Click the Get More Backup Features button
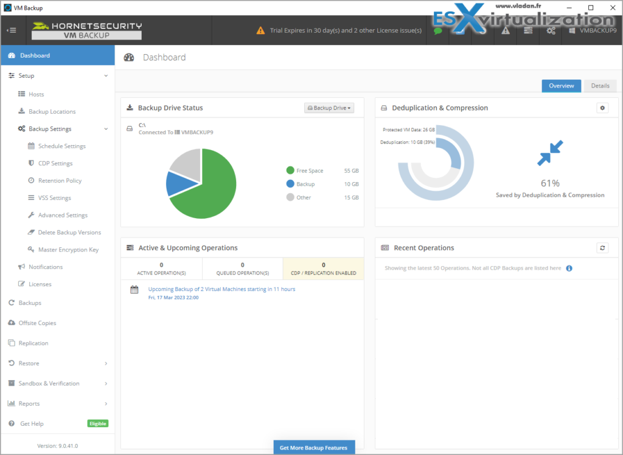623x455 pixels. [x=314, y=447]
